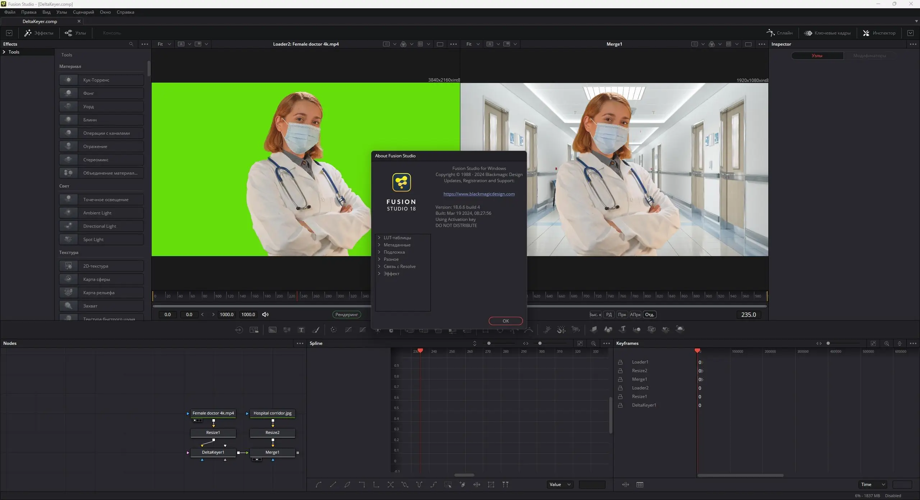Click the Effects panel search icon

(x=131, y=44)
